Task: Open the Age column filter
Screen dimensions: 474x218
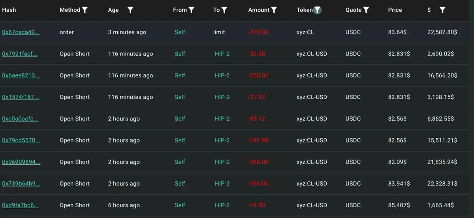Action: click(130, 10)
